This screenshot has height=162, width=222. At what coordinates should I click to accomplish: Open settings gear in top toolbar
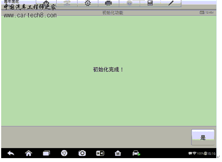[x=88, y=3]
